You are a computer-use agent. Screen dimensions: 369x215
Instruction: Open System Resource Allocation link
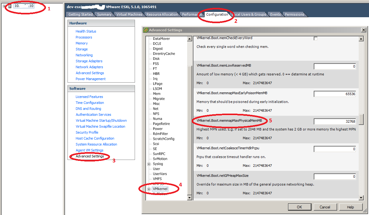96,144
